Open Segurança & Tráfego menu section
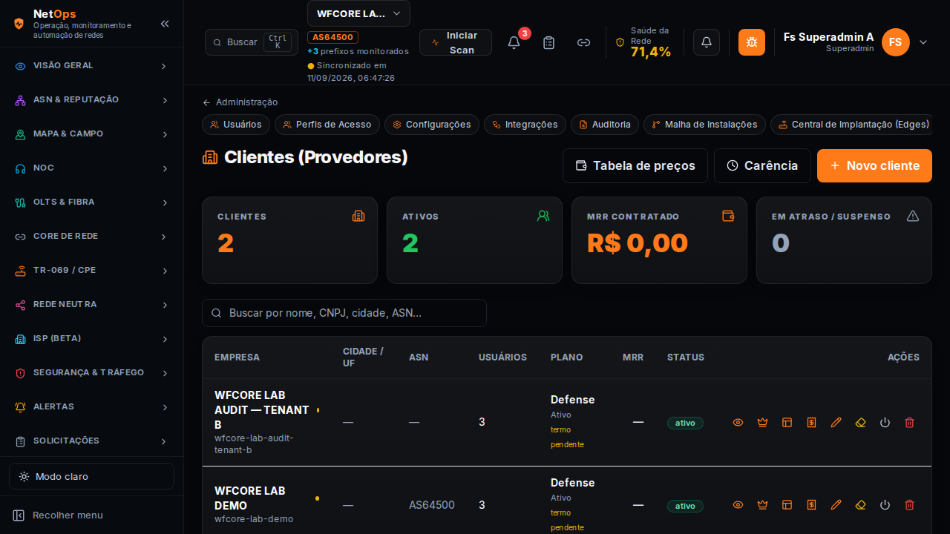 pos(91,373)
